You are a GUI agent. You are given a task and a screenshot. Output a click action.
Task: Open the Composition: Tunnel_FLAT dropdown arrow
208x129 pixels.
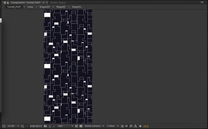[43, 3]
